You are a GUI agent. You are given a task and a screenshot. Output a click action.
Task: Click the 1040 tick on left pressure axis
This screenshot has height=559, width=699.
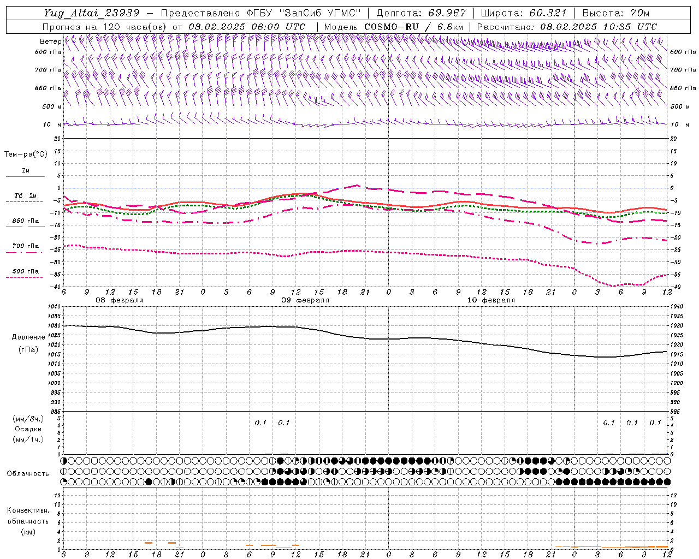(55, 307)
